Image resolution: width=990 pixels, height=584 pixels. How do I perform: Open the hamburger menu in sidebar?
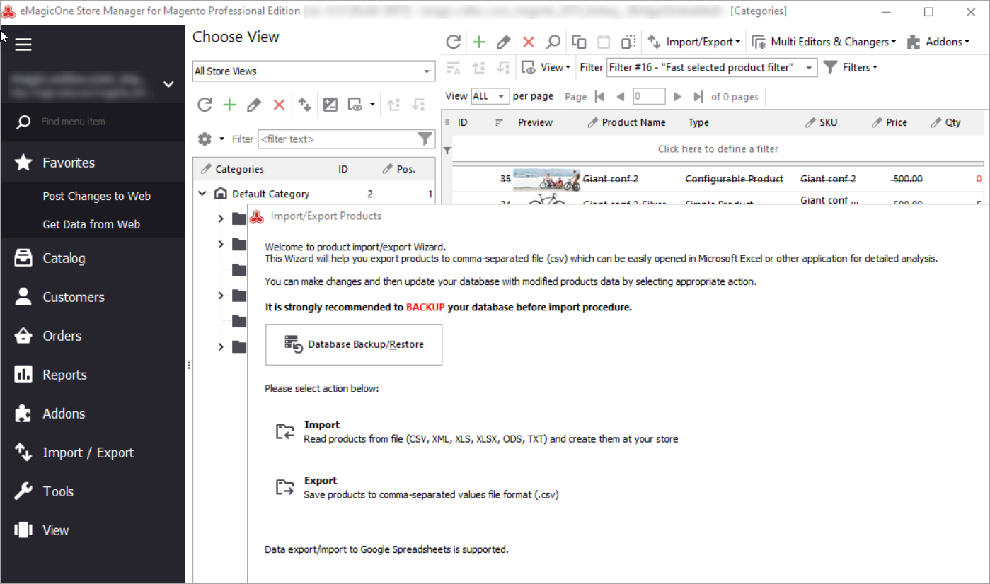23,45
